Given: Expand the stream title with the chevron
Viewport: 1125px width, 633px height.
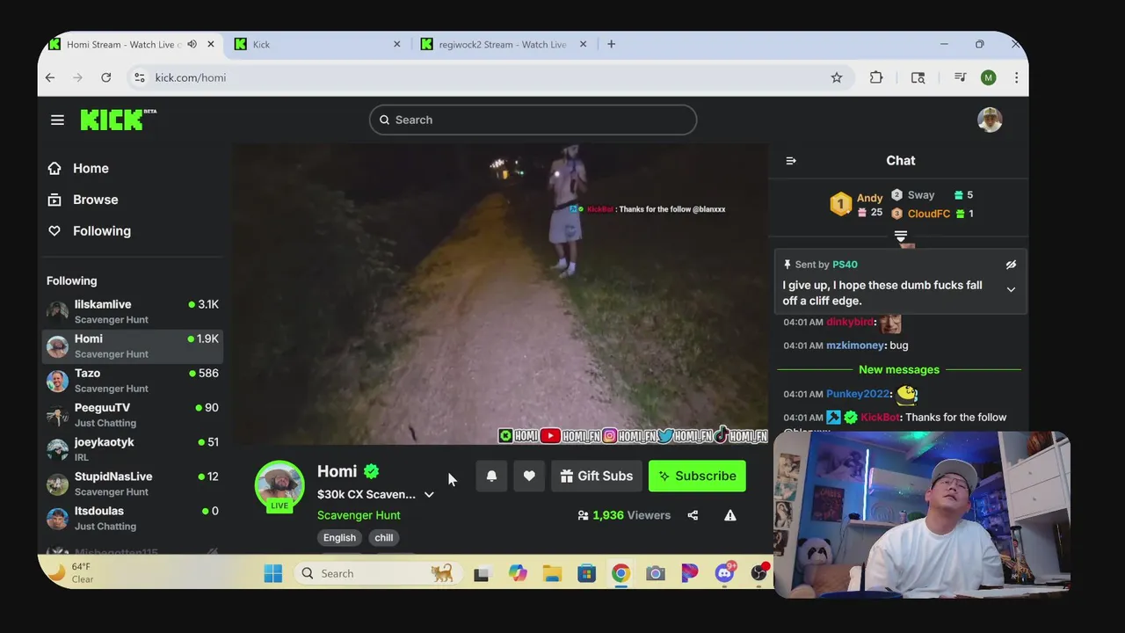Looking at the screenshot, I should [429, 495].
